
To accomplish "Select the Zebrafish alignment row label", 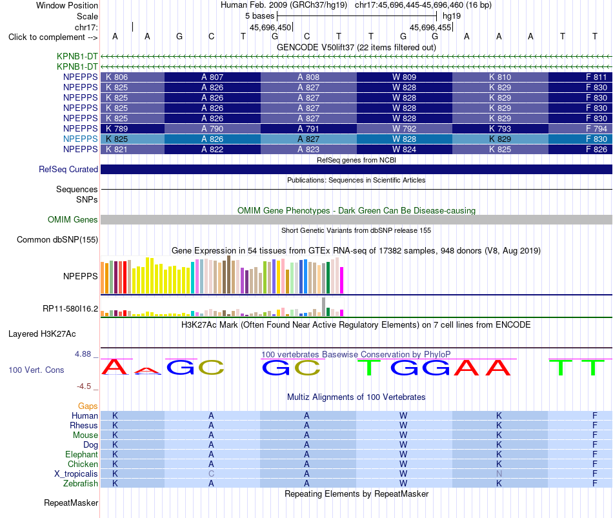I will [x=81, y=484].
